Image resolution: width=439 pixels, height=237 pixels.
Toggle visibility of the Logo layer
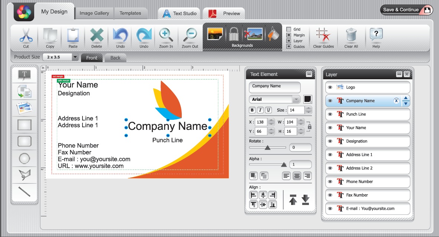pyautogui.click(x=331, y=87)
